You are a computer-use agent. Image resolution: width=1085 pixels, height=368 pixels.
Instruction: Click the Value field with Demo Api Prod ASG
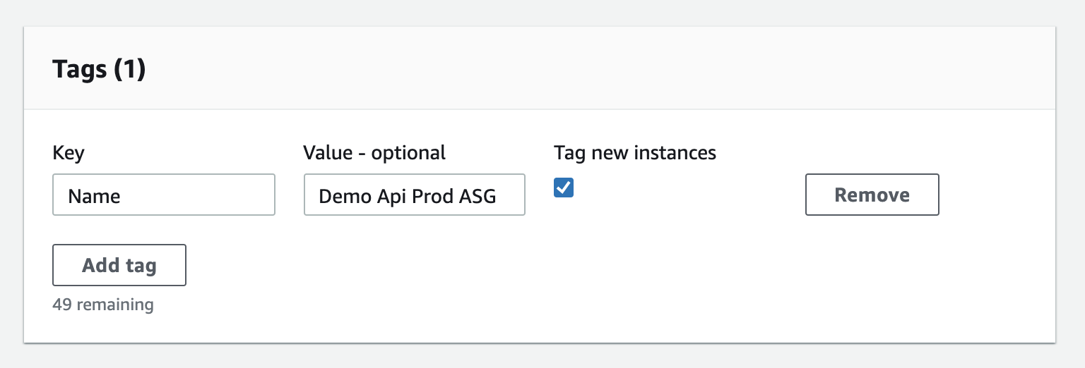414,195
